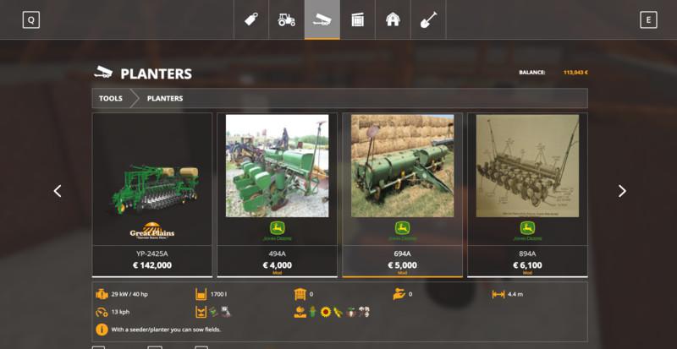Pick the John Deere 894A planter

click(x=527, y=194)
